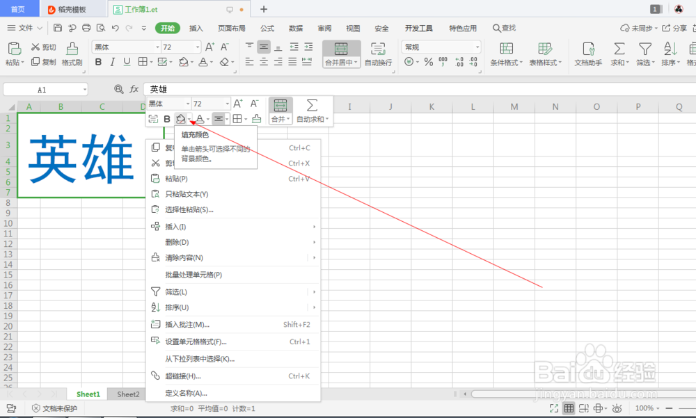Expand the Insert (插入) submenu in context menu
The height and width of the screenshot is (418, 696).
tap(233, 227)
